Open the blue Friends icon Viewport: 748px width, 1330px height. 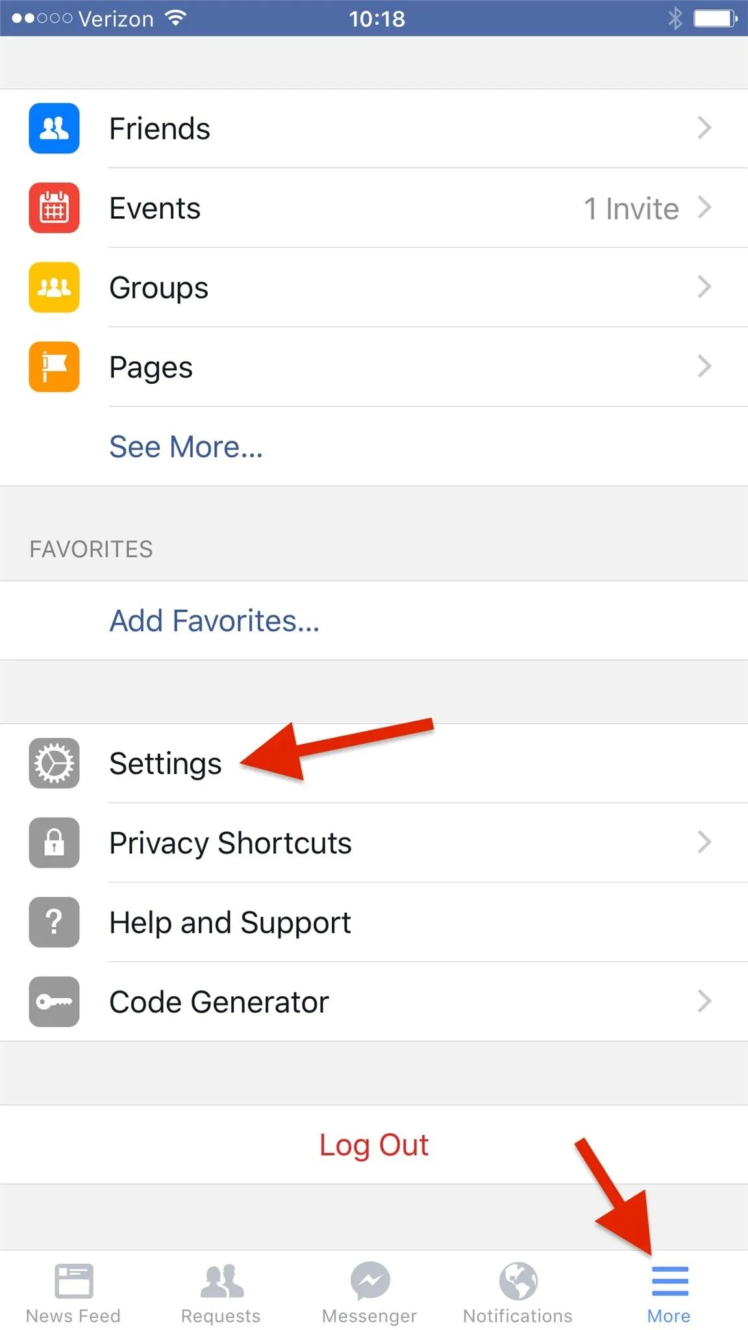coord(54,128)
